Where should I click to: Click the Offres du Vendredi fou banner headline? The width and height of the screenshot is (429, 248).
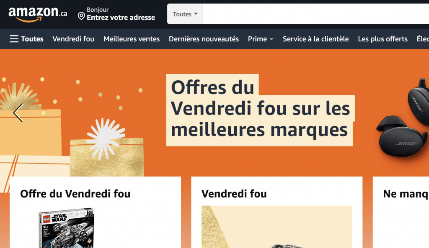(260, 110)
